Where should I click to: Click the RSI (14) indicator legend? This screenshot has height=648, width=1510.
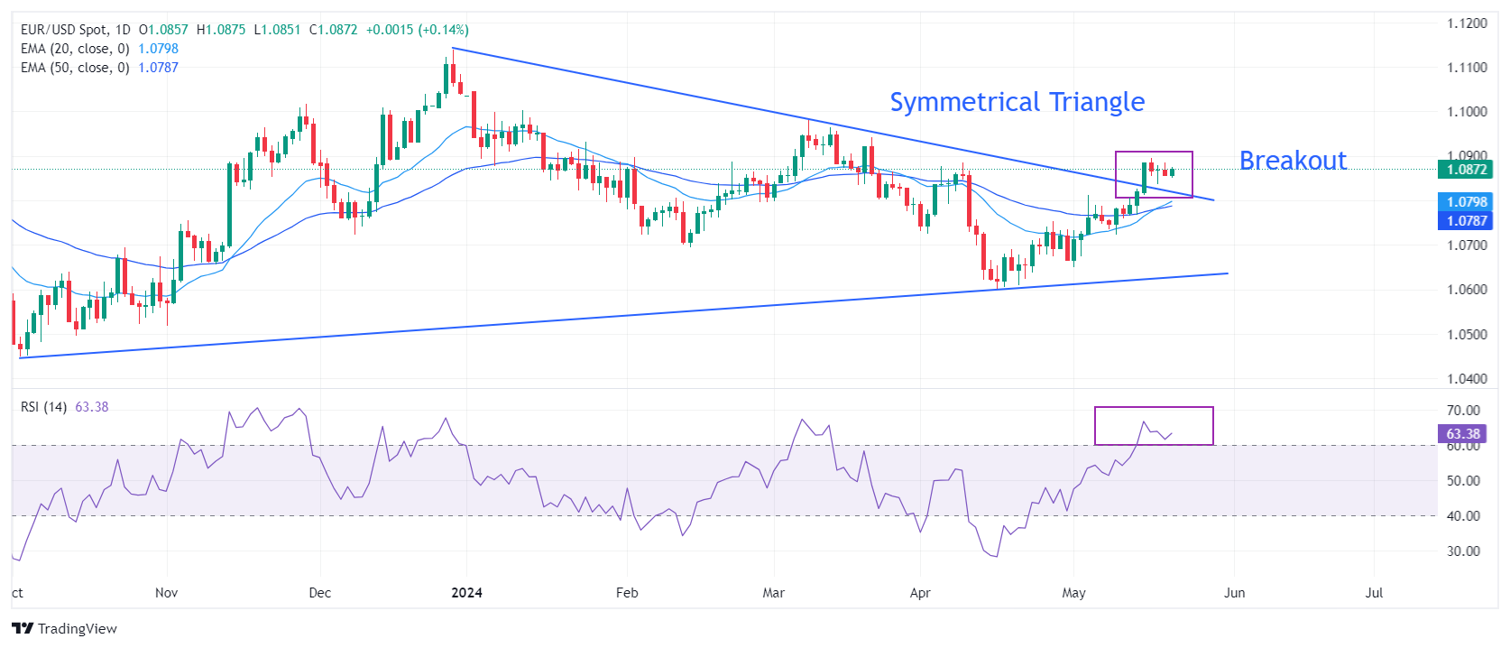[x=44, y=407]
